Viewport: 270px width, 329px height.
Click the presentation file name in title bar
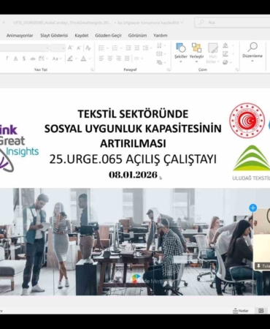pyautogui.click(x=63, y=23)
